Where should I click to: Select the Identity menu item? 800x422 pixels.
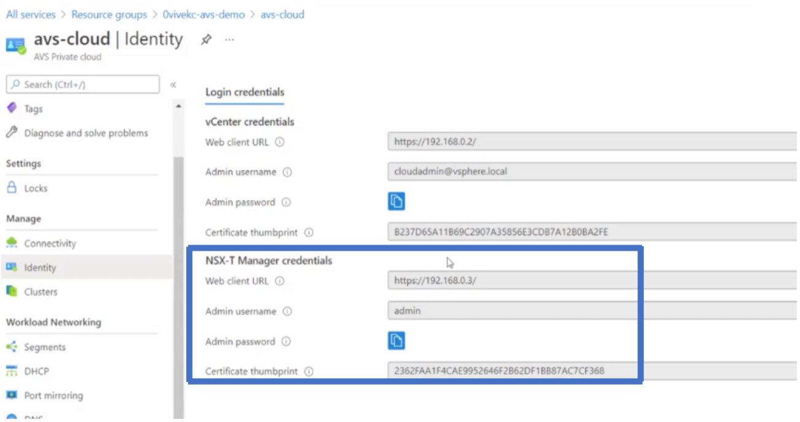tap(40, 268)
